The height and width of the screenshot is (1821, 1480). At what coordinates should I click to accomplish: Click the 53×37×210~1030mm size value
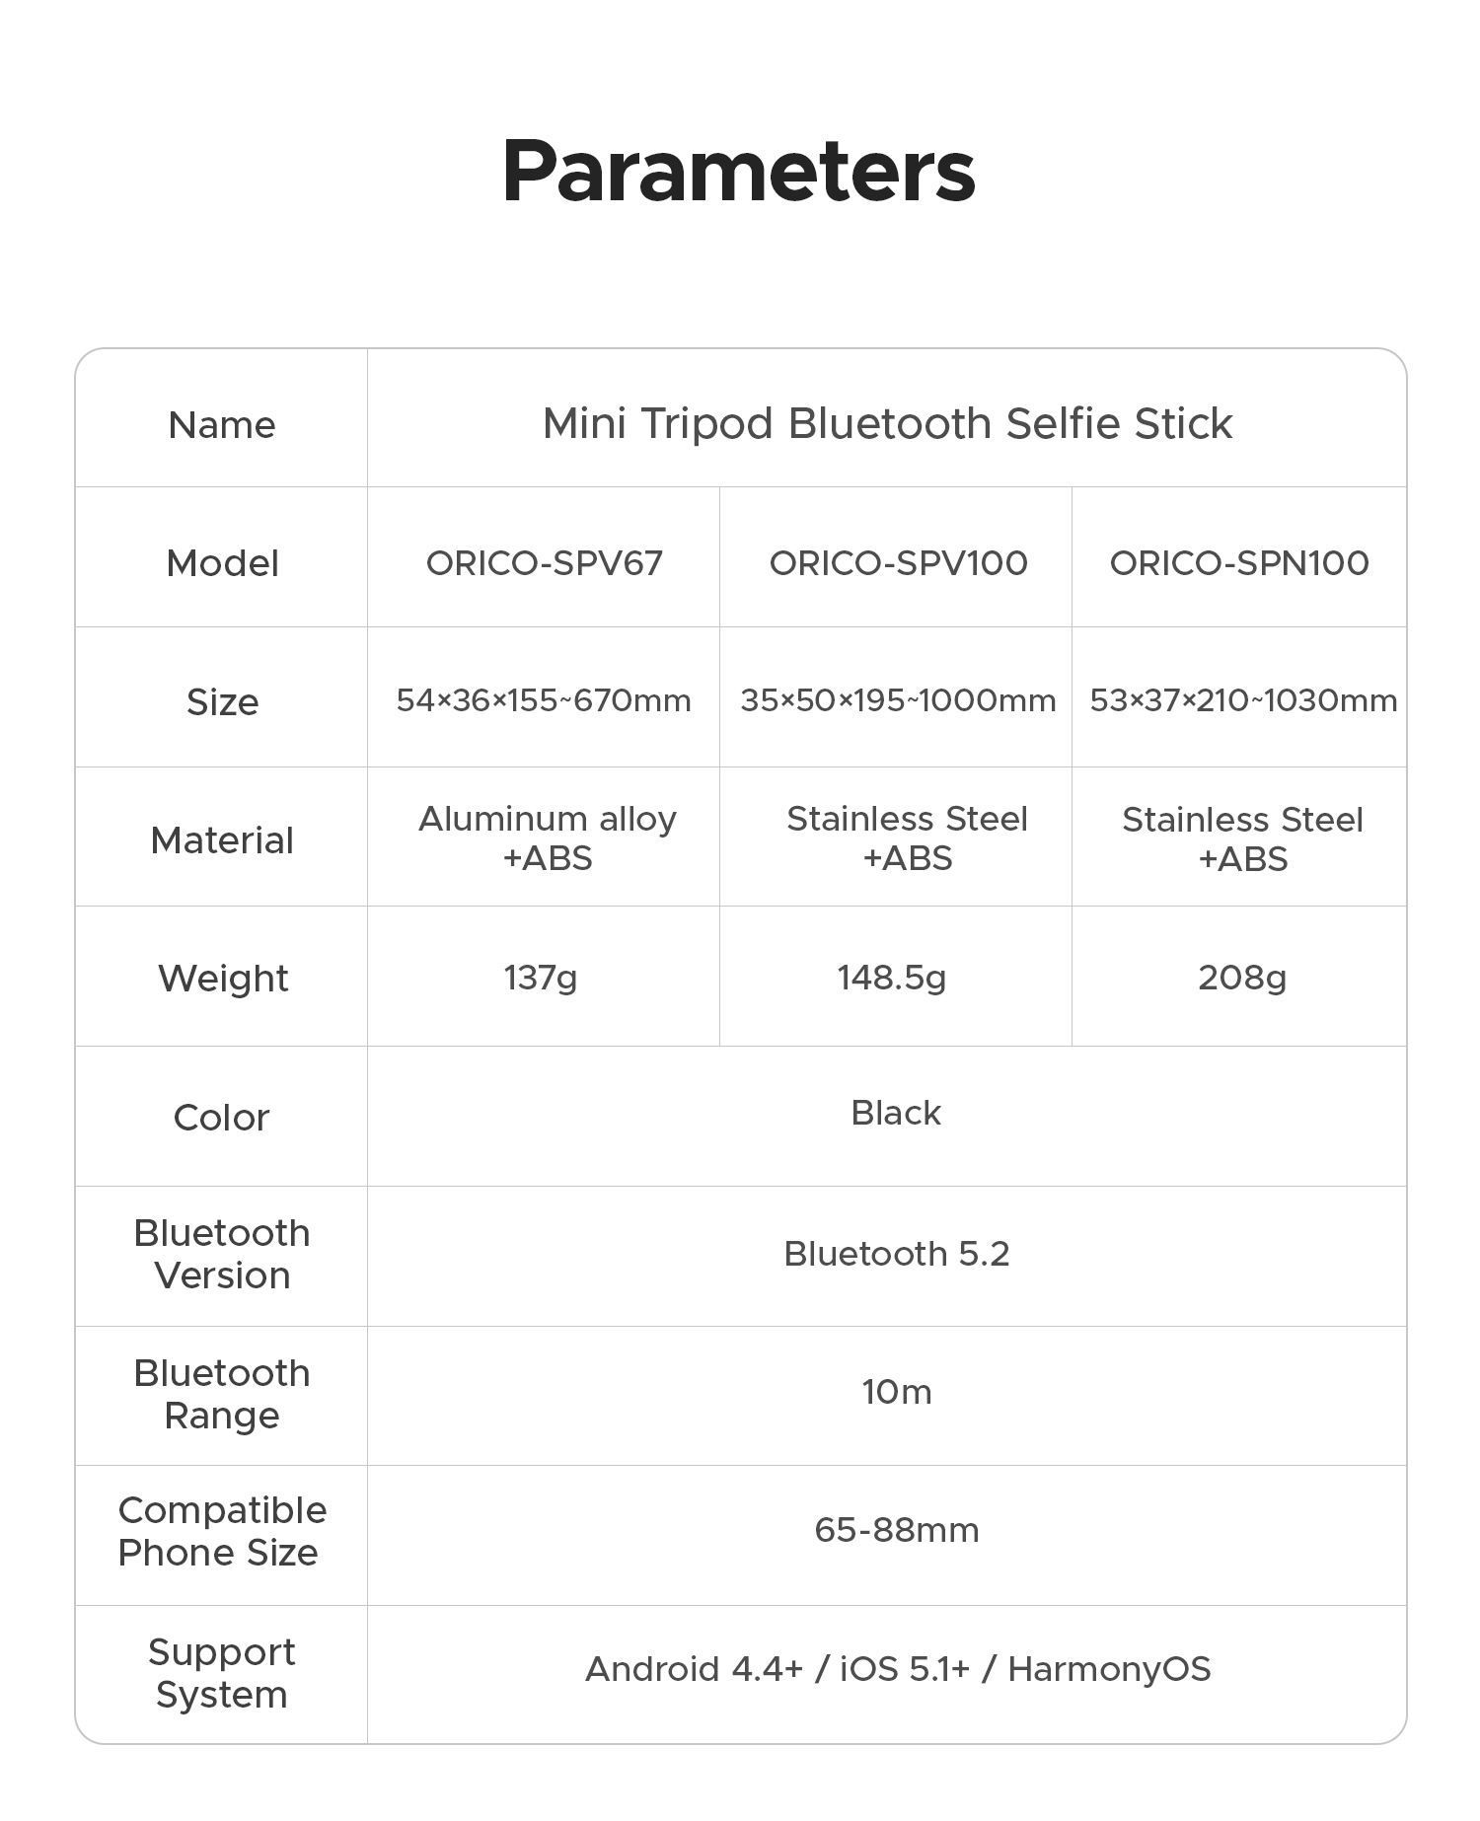click(x=1243, y=700)
